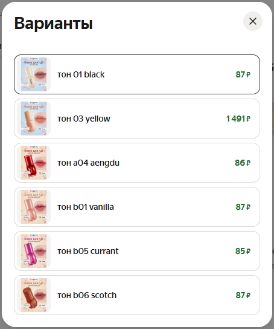Screen dimensions: 274x329
Task: Click the 87 ₽ price for b06 scotch
Action: [x=243, y=295]
